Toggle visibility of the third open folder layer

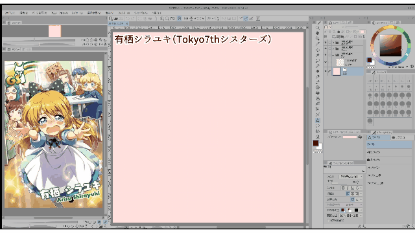click(326, 54)
